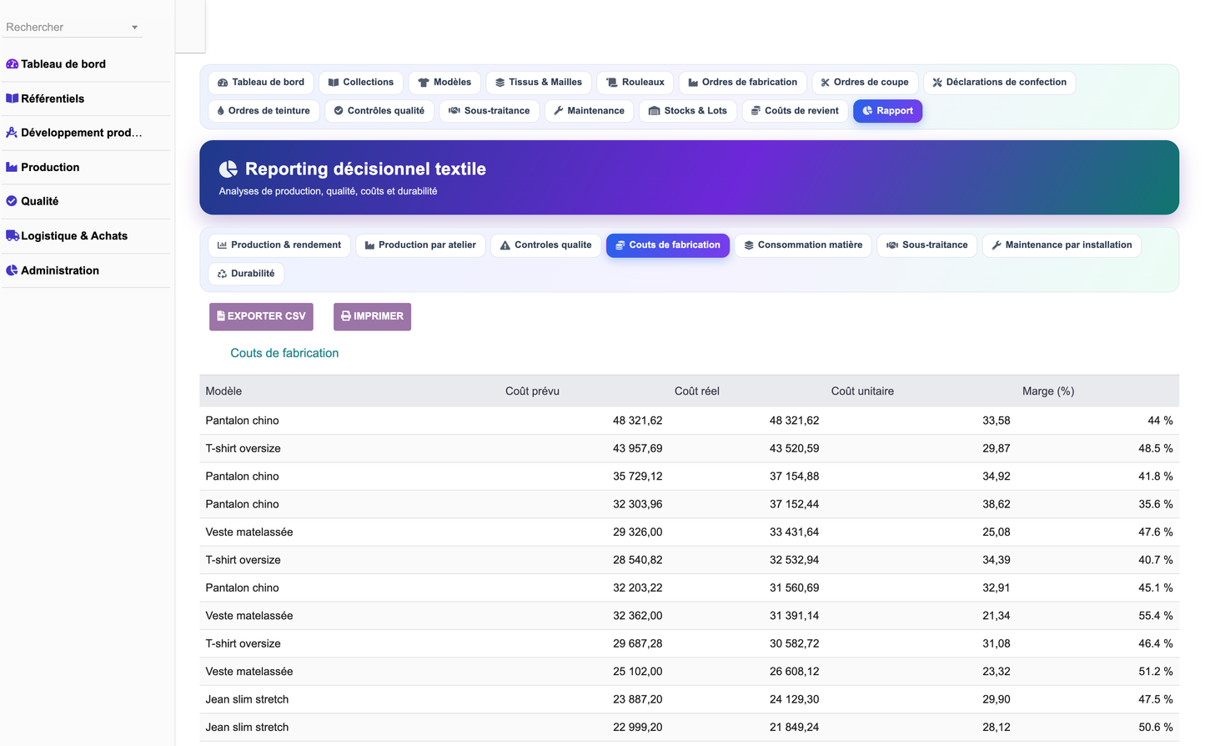The image size is (1205, 746).
Task: Click the 25 102,00 planned cost cell
Action: pos(637,672)
